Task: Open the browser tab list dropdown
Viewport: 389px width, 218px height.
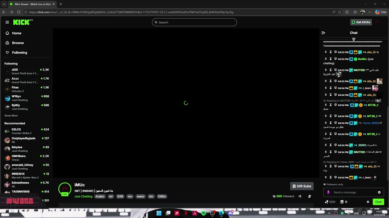Action: point(4,4)
